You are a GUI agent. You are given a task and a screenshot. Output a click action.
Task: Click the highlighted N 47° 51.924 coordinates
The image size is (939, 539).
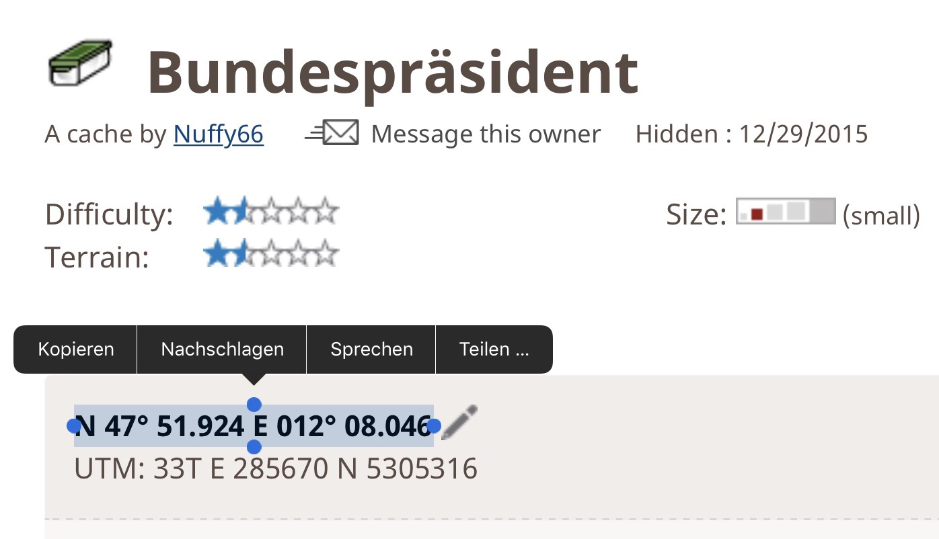point(159,426)
